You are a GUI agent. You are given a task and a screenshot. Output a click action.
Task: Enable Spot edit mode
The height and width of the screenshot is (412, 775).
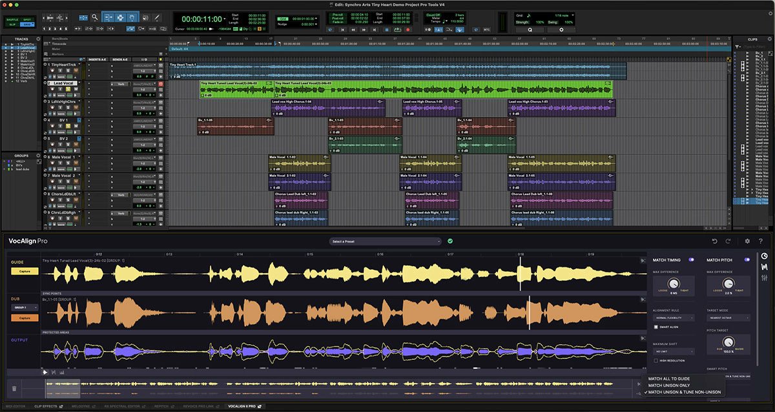(x=28, y=19)
